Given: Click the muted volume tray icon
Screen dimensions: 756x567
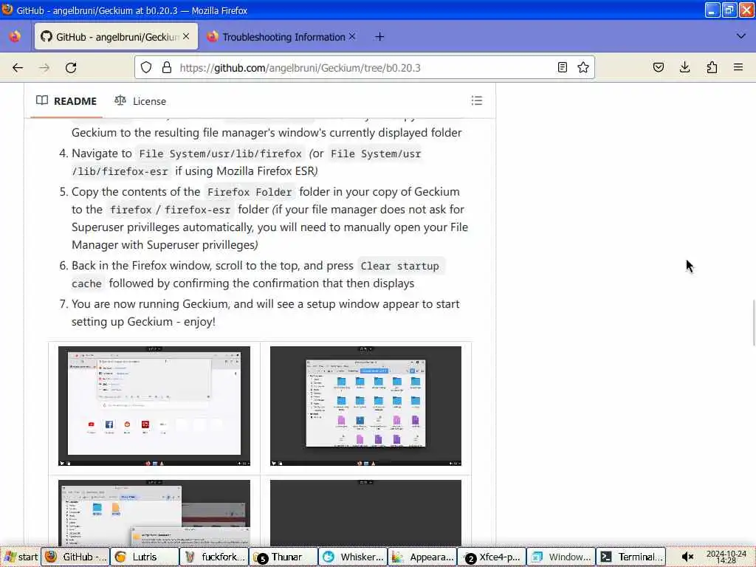Looking at the screenshot, I should (687, 557).
